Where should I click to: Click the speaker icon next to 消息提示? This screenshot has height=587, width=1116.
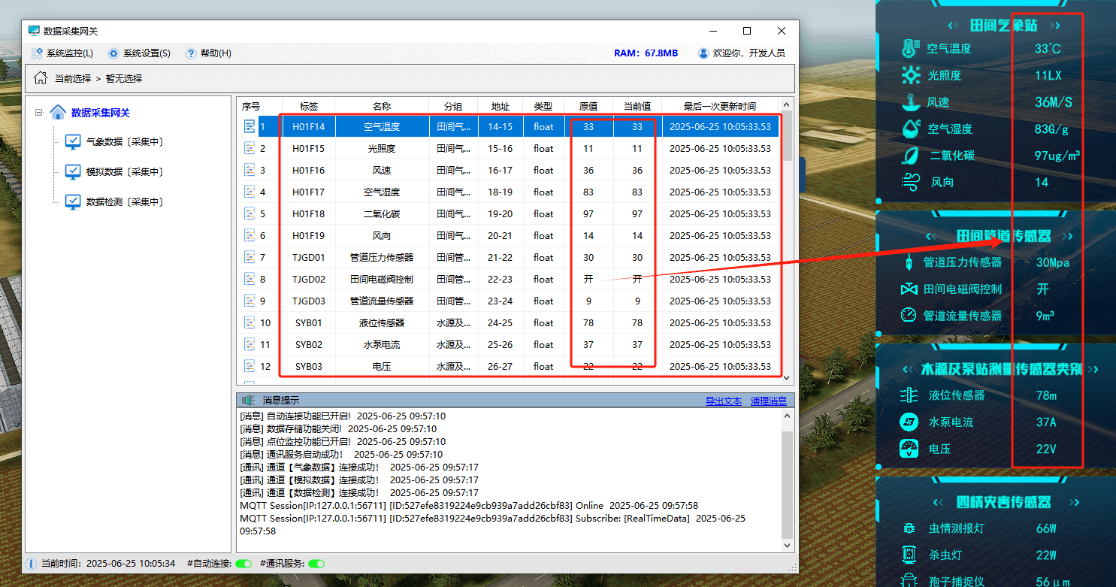click(x=248, y=401)
